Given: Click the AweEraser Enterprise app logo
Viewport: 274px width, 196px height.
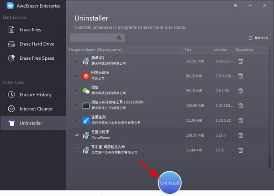Looking at the screenshot, I should [x=10, y=5].
